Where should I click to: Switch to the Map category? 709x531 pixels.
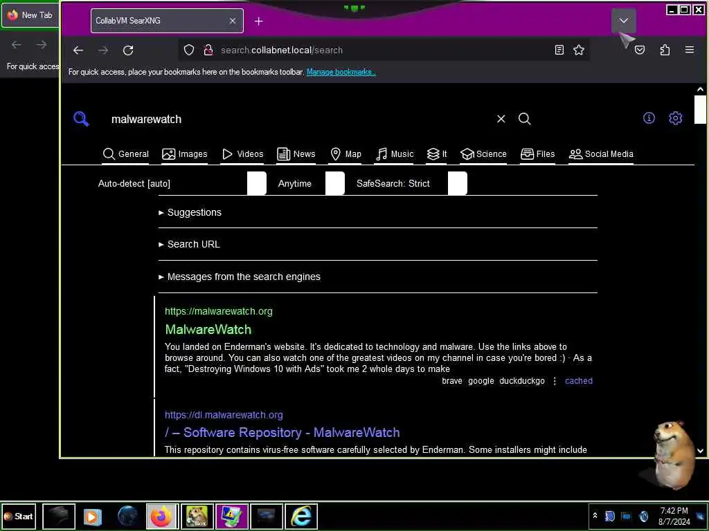[x=346, y=154]
